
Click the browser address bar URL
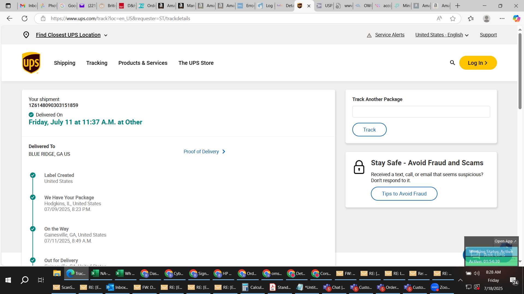click(120, 19)
